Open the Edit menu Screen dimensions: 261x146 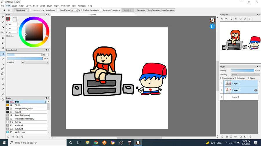8,6
